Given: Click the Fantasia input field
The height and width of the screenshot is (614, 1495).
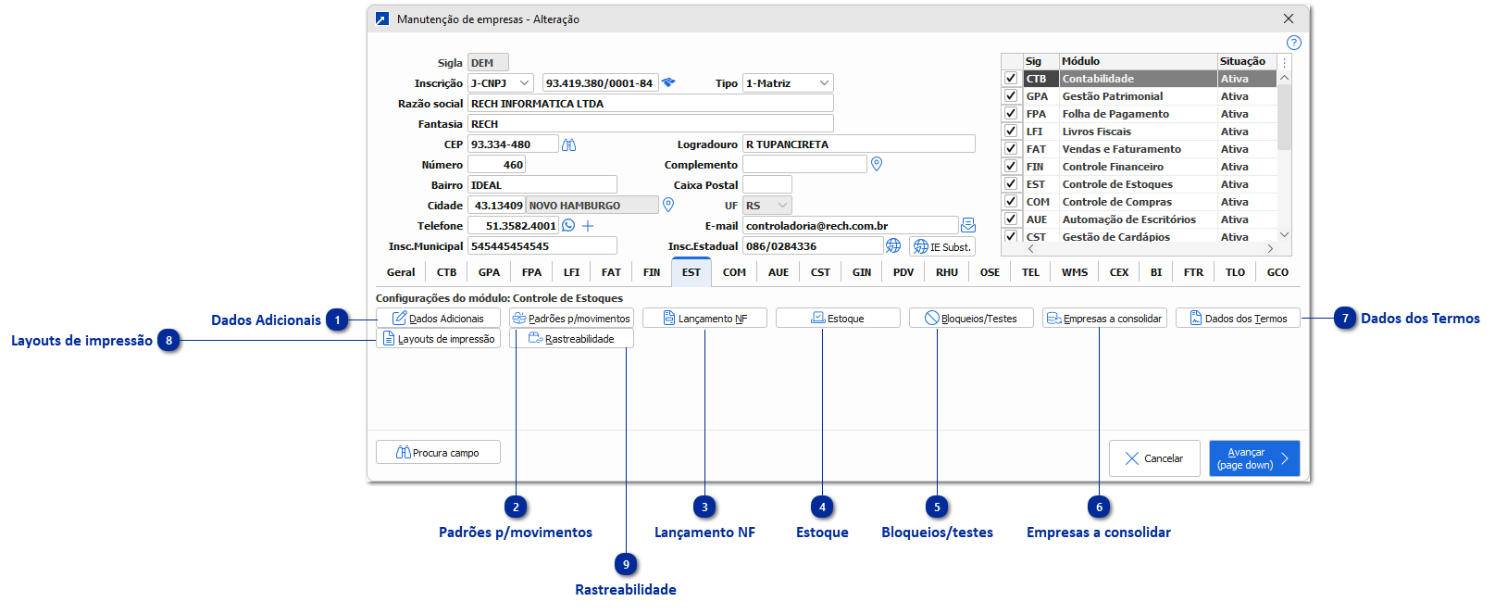Looking at the screenshot, I should [650, 124].
